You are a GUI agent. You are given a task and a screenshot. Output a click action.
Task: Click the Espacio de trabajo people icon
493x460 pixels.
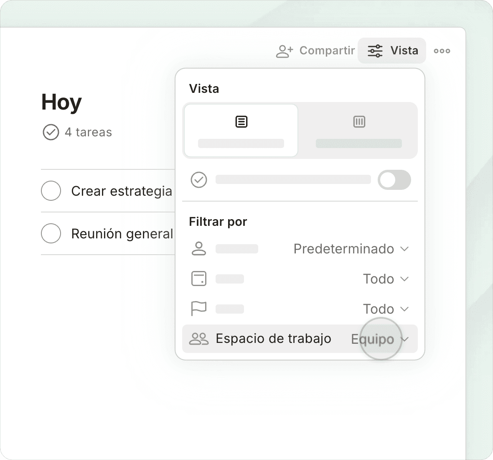point(199,339)
